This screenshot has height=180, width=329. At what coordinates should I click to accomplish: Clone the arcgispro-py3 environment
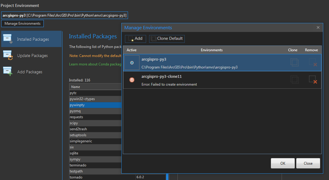coord(294,63)
